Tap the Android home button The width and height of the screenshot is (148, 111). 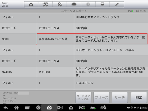(x=17, y=108)
